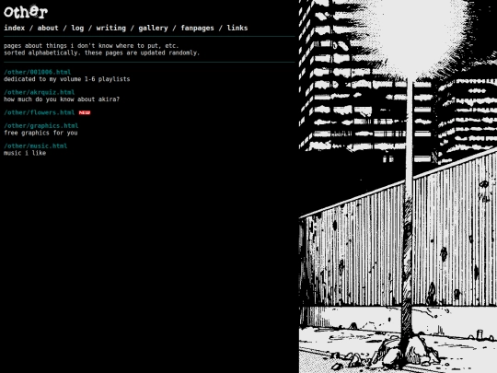
Task: Click 'how much do you know about akira?' text
Action: tap(62, 99)
